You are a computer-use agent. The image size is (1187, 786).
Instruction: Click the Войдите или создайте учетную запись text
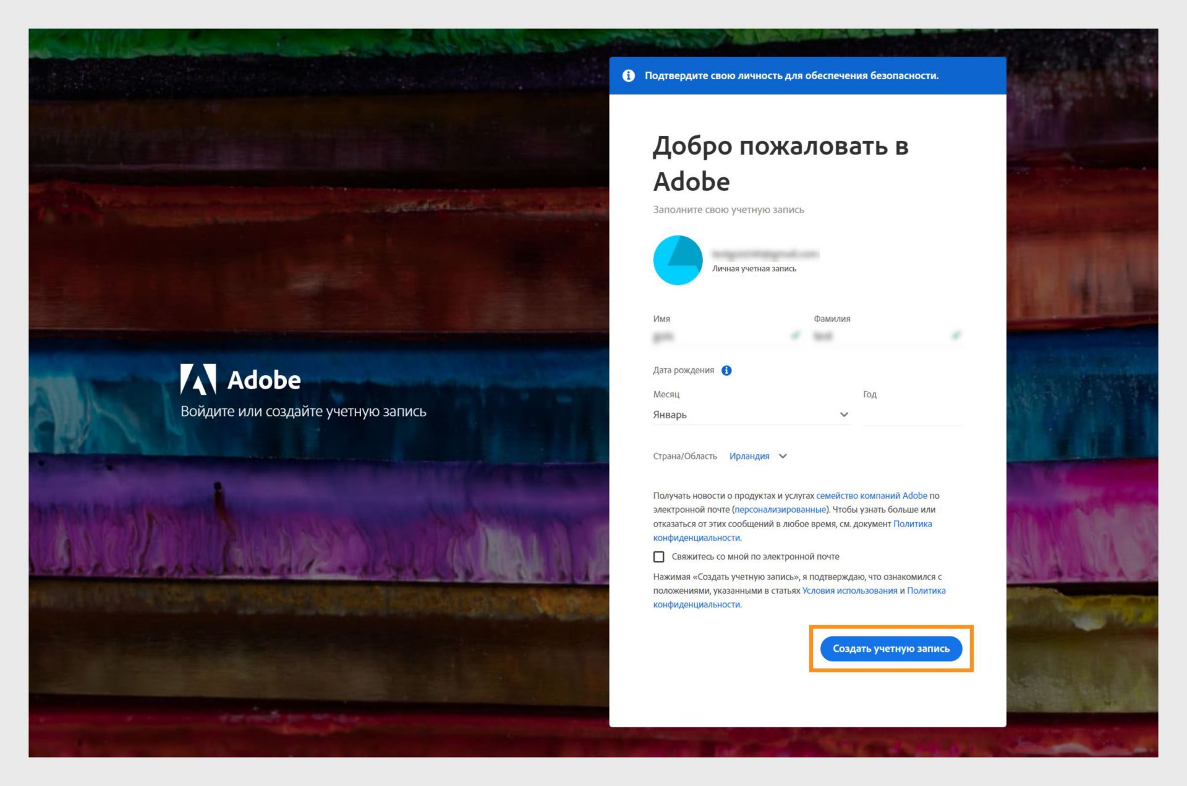303,412
